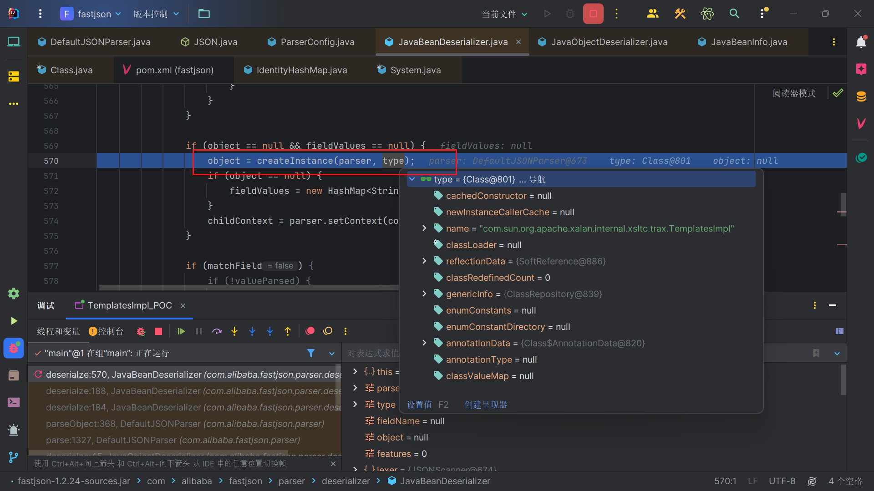
Task: Open the UTF-8 encoding selector
Action: click(x=782, y=481)
